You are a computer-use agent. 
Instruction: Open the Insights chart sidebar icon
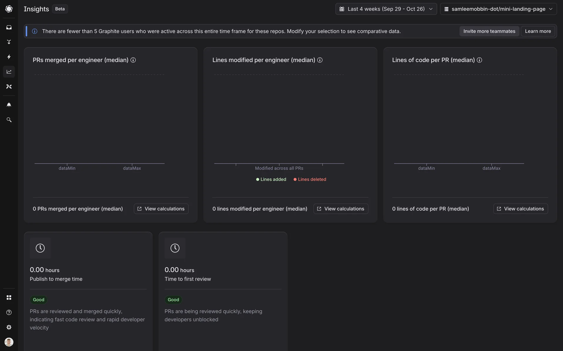9,72
